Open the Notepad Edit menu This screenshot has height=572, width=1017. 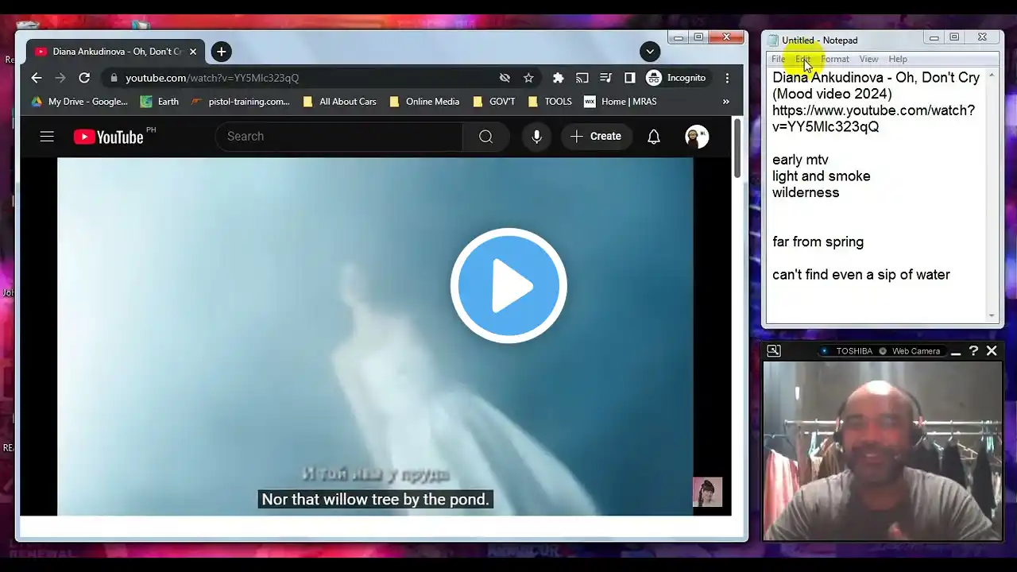[803, 59]
